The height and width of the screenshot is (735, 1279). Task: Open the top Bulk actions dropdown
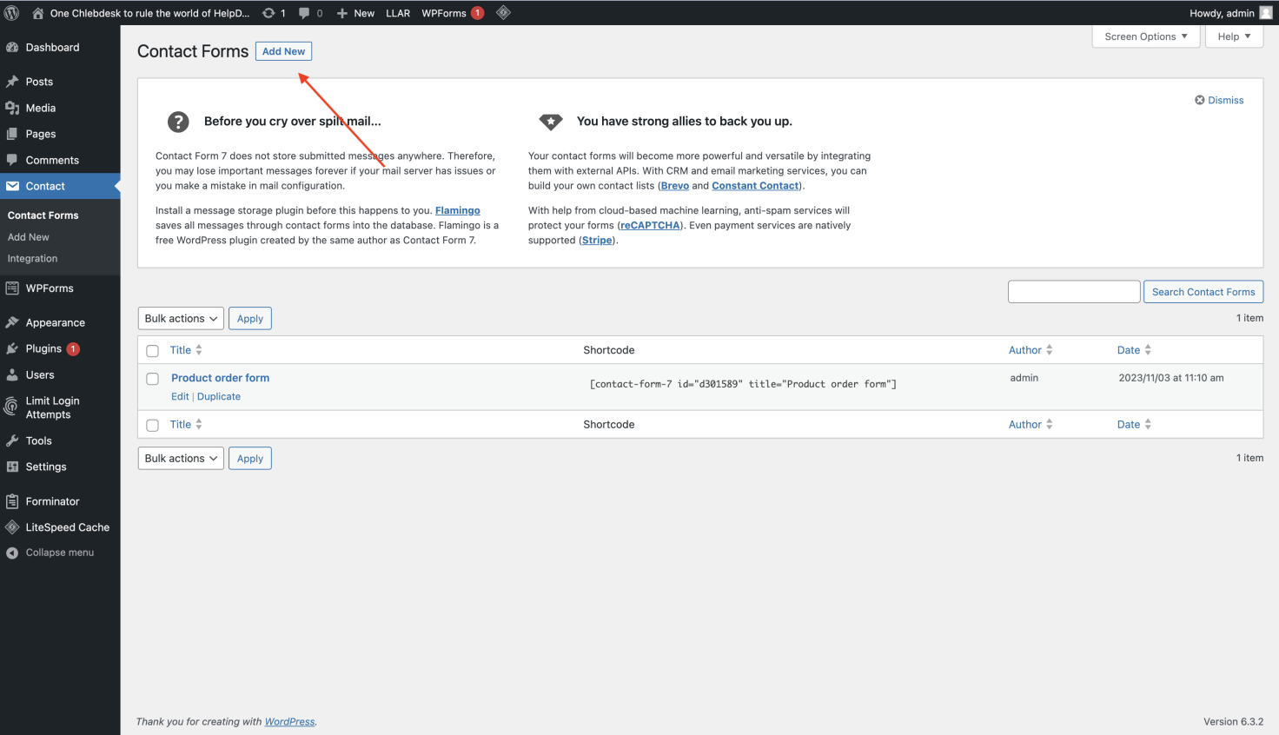point(181,319)
